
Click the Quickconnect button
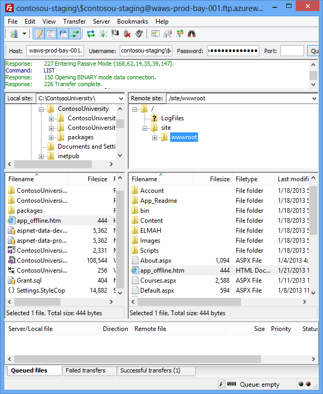pos(313,51)
